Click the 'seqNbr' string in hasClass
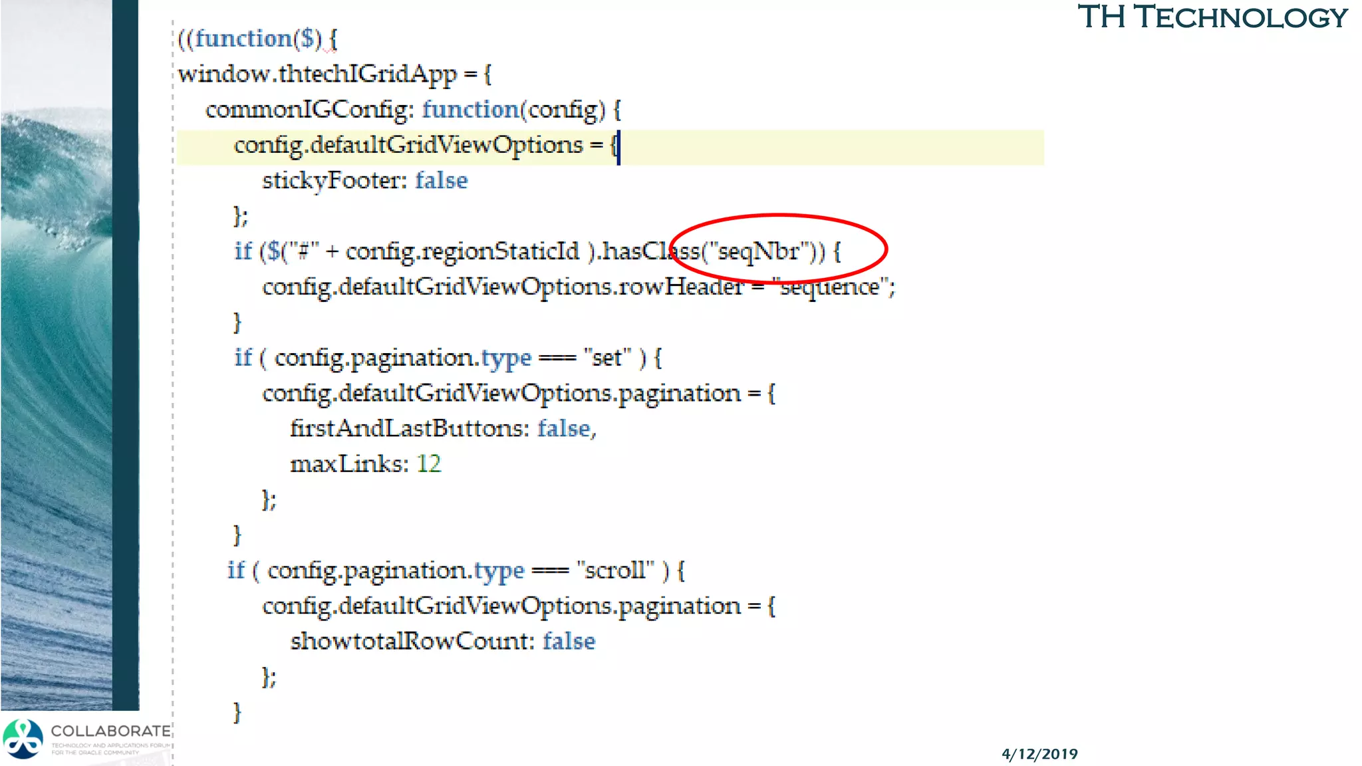The height and width of the screenshot is (766, 1362). click(x=759, y=251)
